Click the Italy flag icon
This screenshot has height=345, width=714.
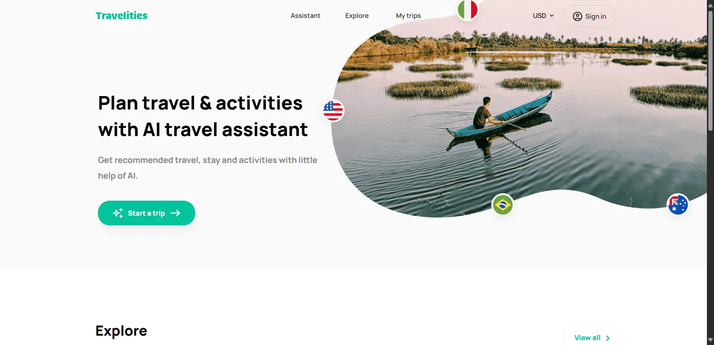[x=468, y=9]
